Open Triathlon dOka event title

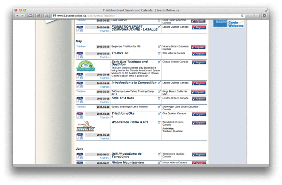pos(123,114)
